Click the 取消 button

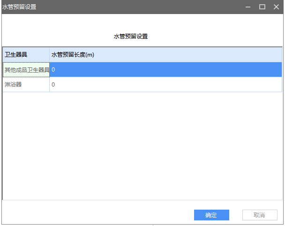click(x=259, y=215)
